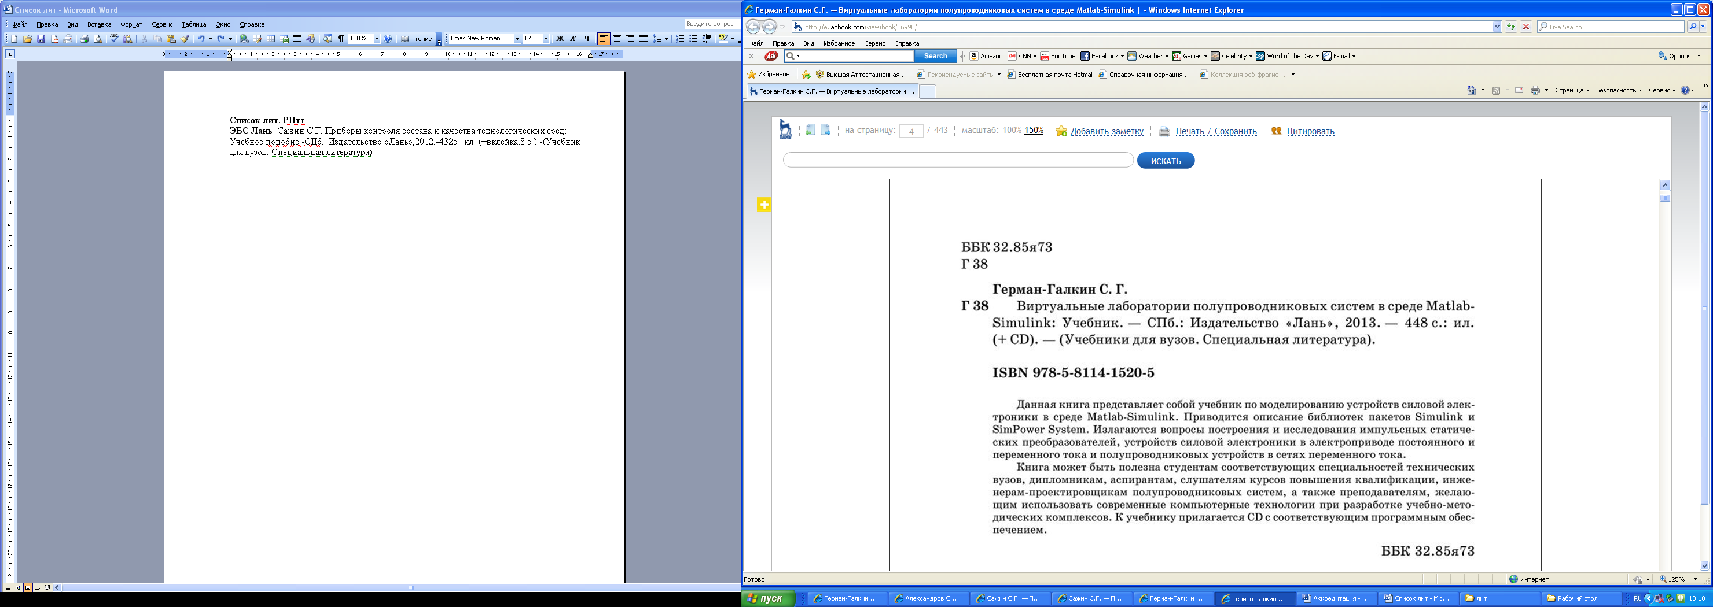Click the first-line indent marker on Word ruler
Image resolution: width=1713 pixels, height=607 pixels.
tap(229, 51)
